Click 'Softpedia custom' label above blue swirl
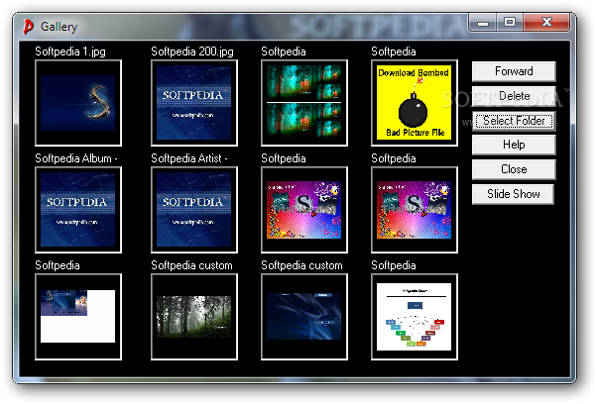597x404 pixels. [301, 265]
